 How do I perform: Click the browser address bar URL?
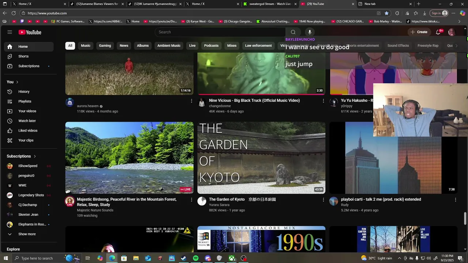pyautogui.click(x=47, y=13)
